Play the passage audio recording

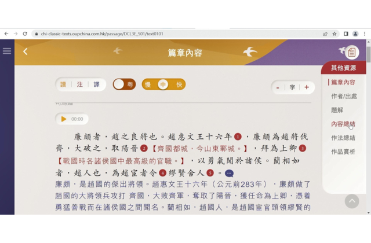coord(64,119)
